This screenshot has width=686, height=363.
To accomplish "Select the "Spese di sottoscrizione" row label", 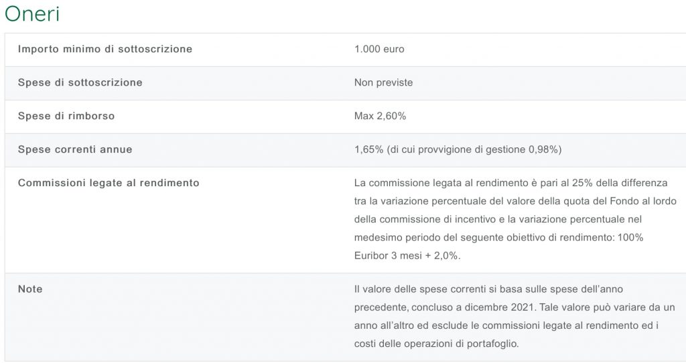I will tap(80, 82).
